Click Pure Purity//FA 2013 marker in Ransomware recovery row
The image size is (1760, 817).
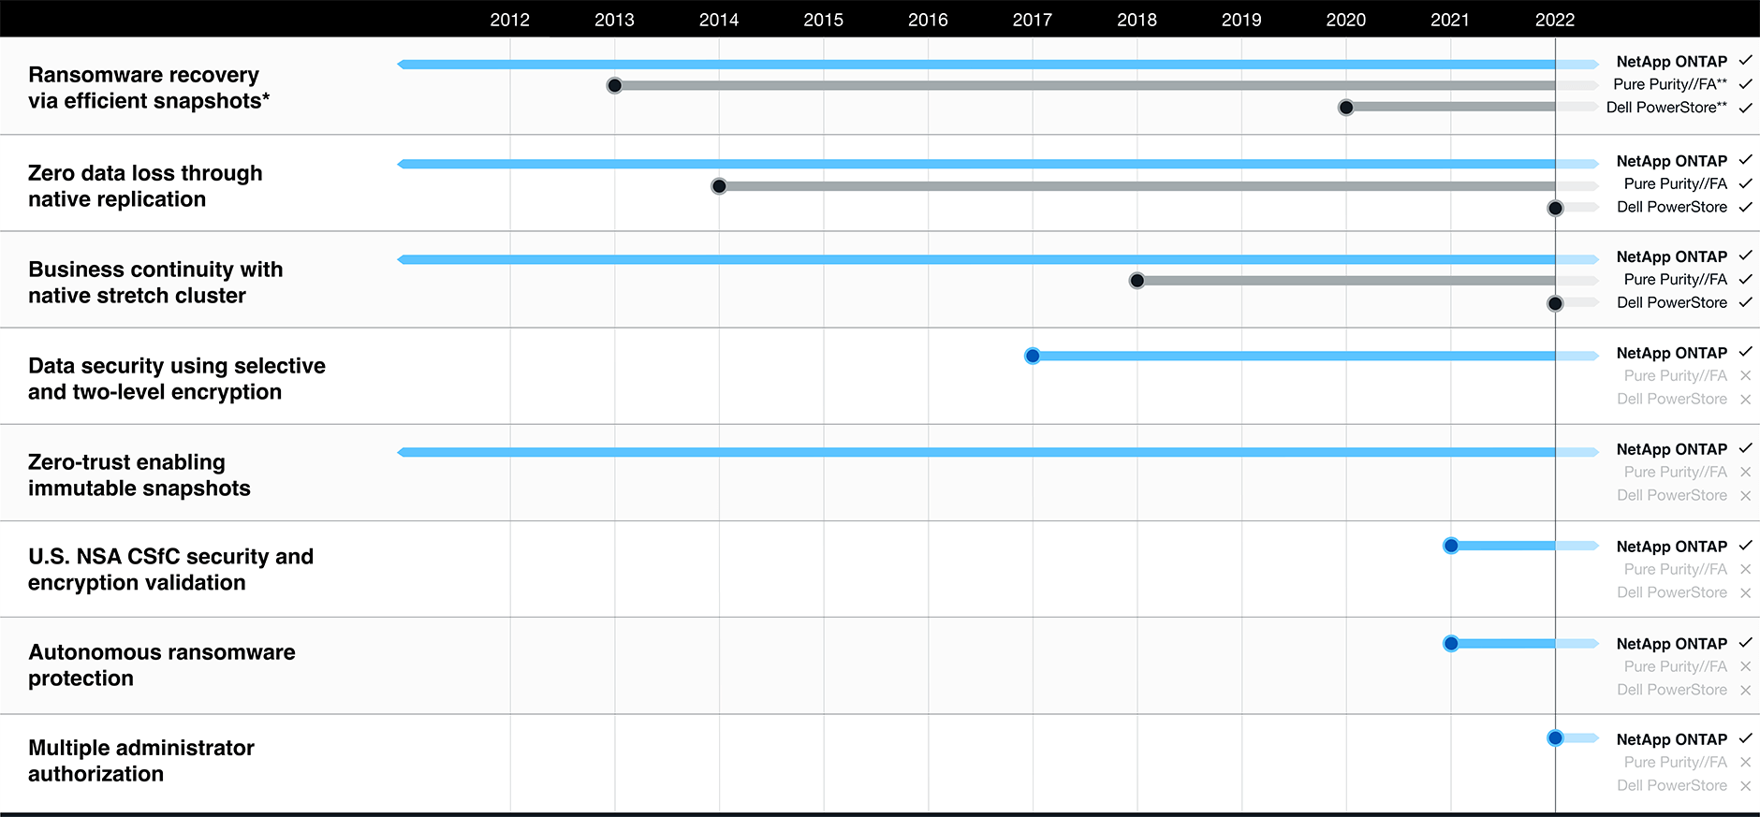pos(614,85)
